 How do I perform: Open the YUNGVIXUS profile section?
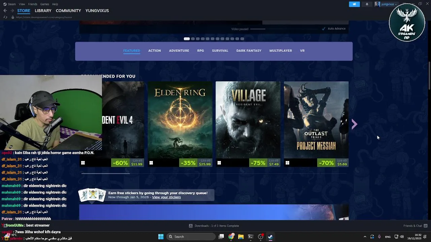point(97,11)
